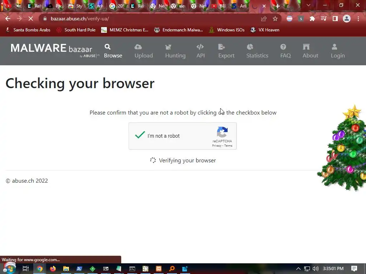Click reCAPTCHA Privacy link
The image size is (366, 274).
pos(217,146)
